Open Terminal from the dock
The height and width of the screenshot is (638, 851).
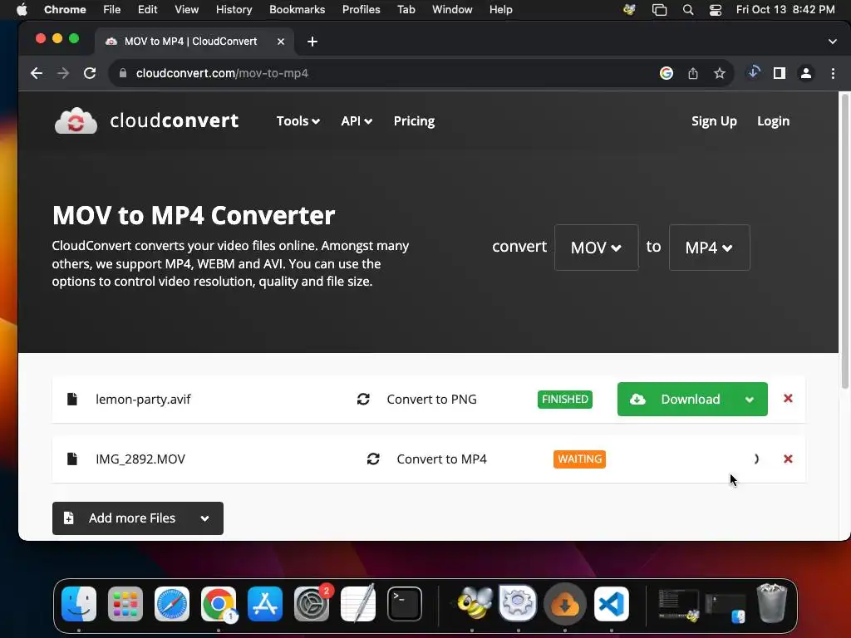coord(405,604)
